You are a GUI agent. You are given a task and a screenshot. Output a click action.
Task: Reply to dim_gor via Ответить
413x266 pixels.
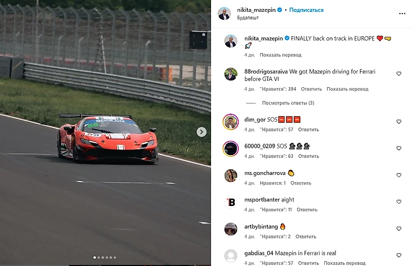[x=308, y=130]
